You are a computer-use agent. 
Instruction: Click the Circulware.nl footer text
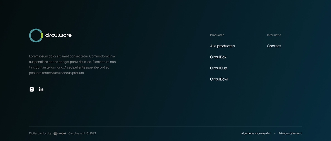pos(77,133)
